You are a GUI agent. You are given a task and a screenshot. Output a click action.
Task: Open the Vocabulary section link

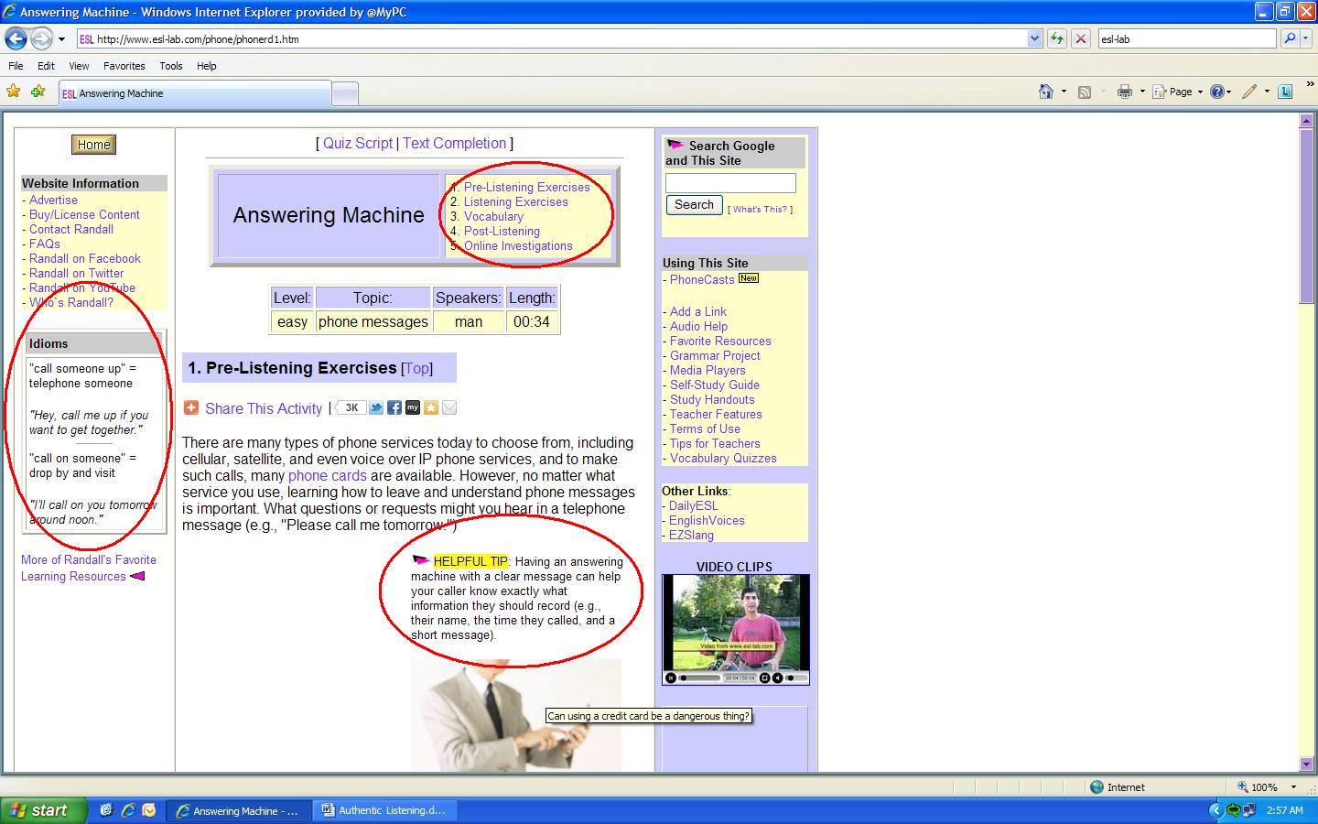coord(493,216)
